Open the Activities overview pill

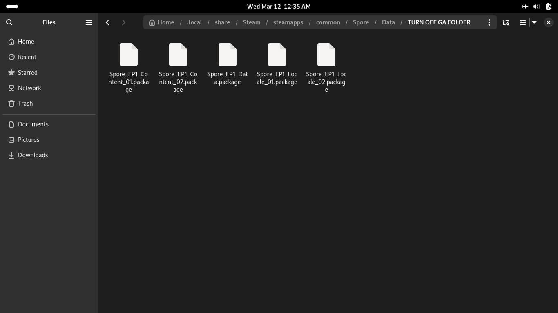(x=12, y=7)
